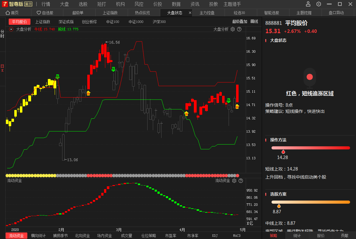Click the red market state indicator light
356x239 pixels.
(x=310, y=77)
